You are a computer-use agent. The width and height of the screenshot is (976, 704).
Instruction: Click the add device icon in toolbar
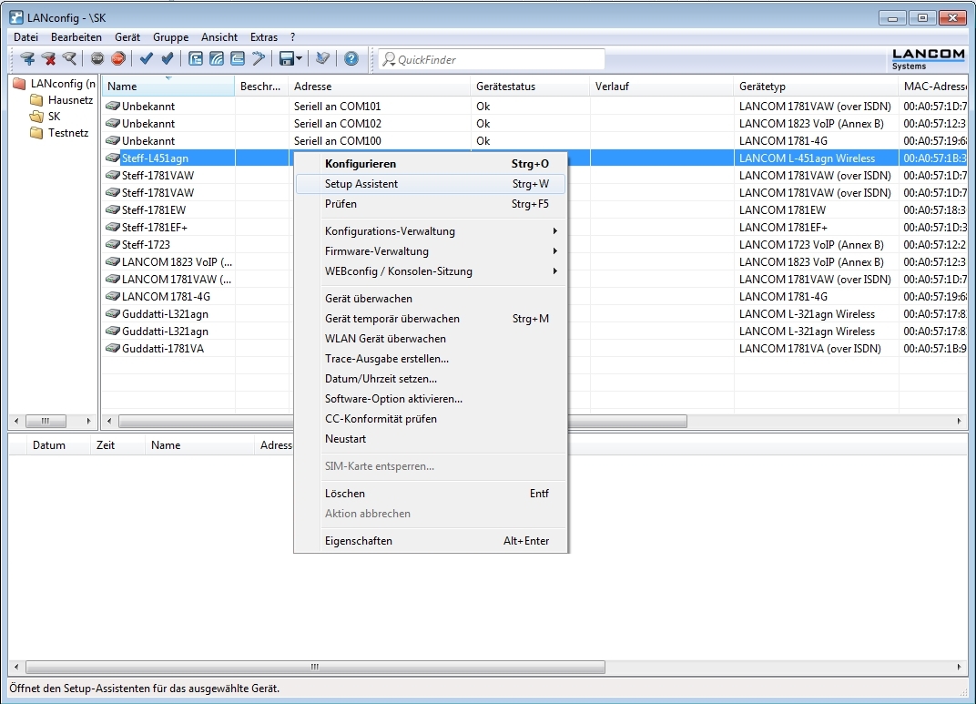[27, 59]
